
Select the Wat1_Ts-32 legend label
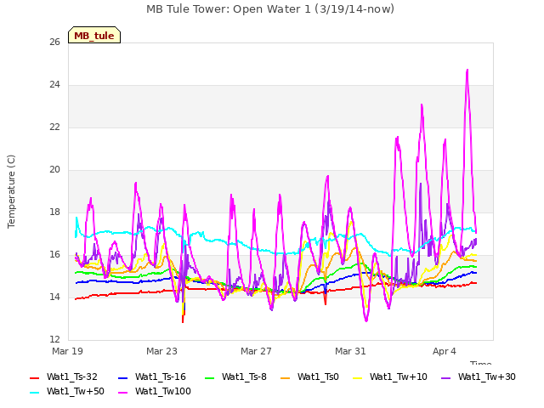(71, 377)
